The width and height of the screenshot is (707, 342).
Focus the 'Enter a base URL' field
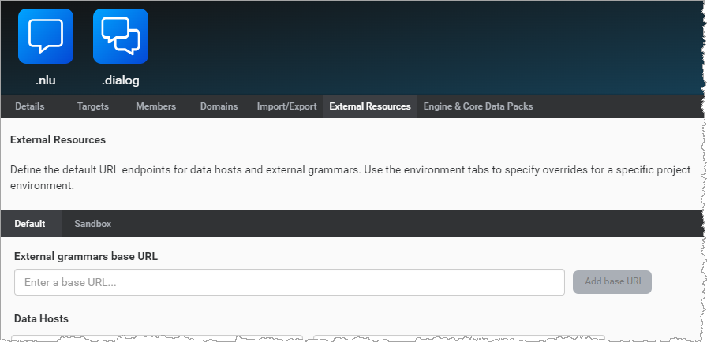click(289, 282)
